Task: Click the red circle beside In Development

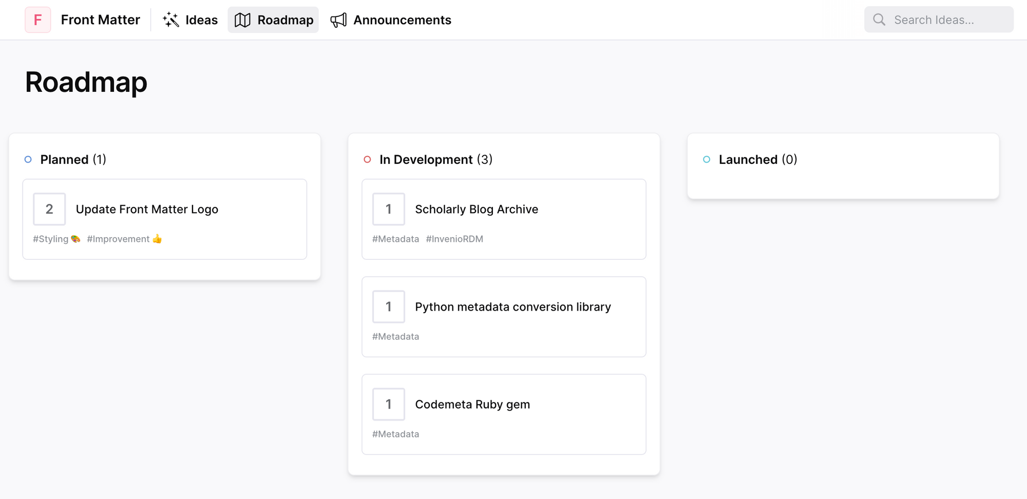Action: point(367,160)
